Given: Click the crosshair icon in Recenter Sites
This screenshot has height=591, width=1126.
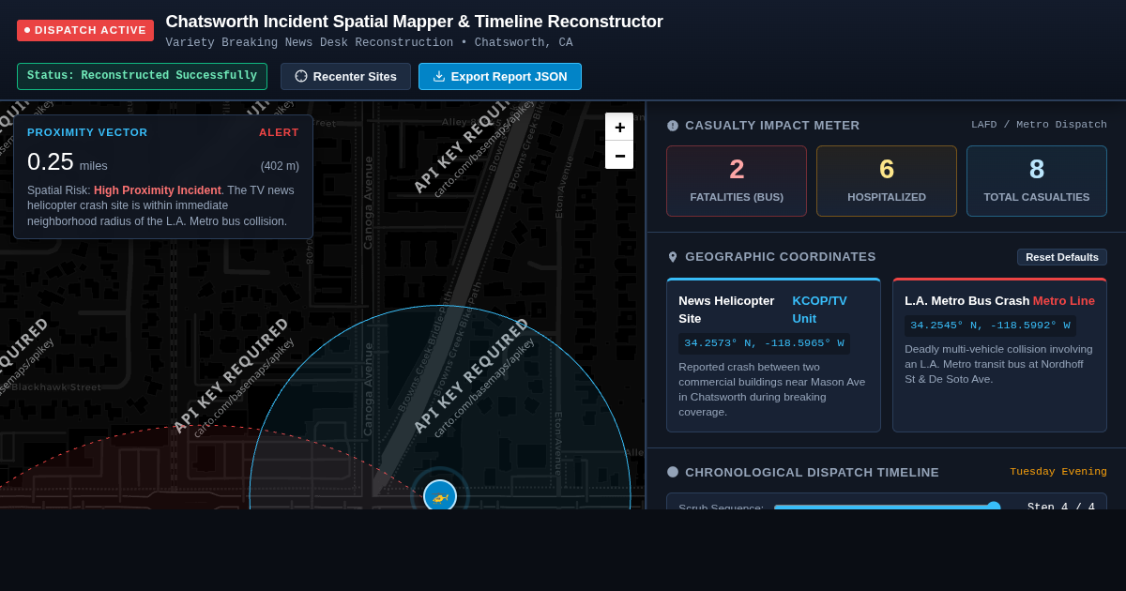Looking at the screenshot, I should (301, 76).
